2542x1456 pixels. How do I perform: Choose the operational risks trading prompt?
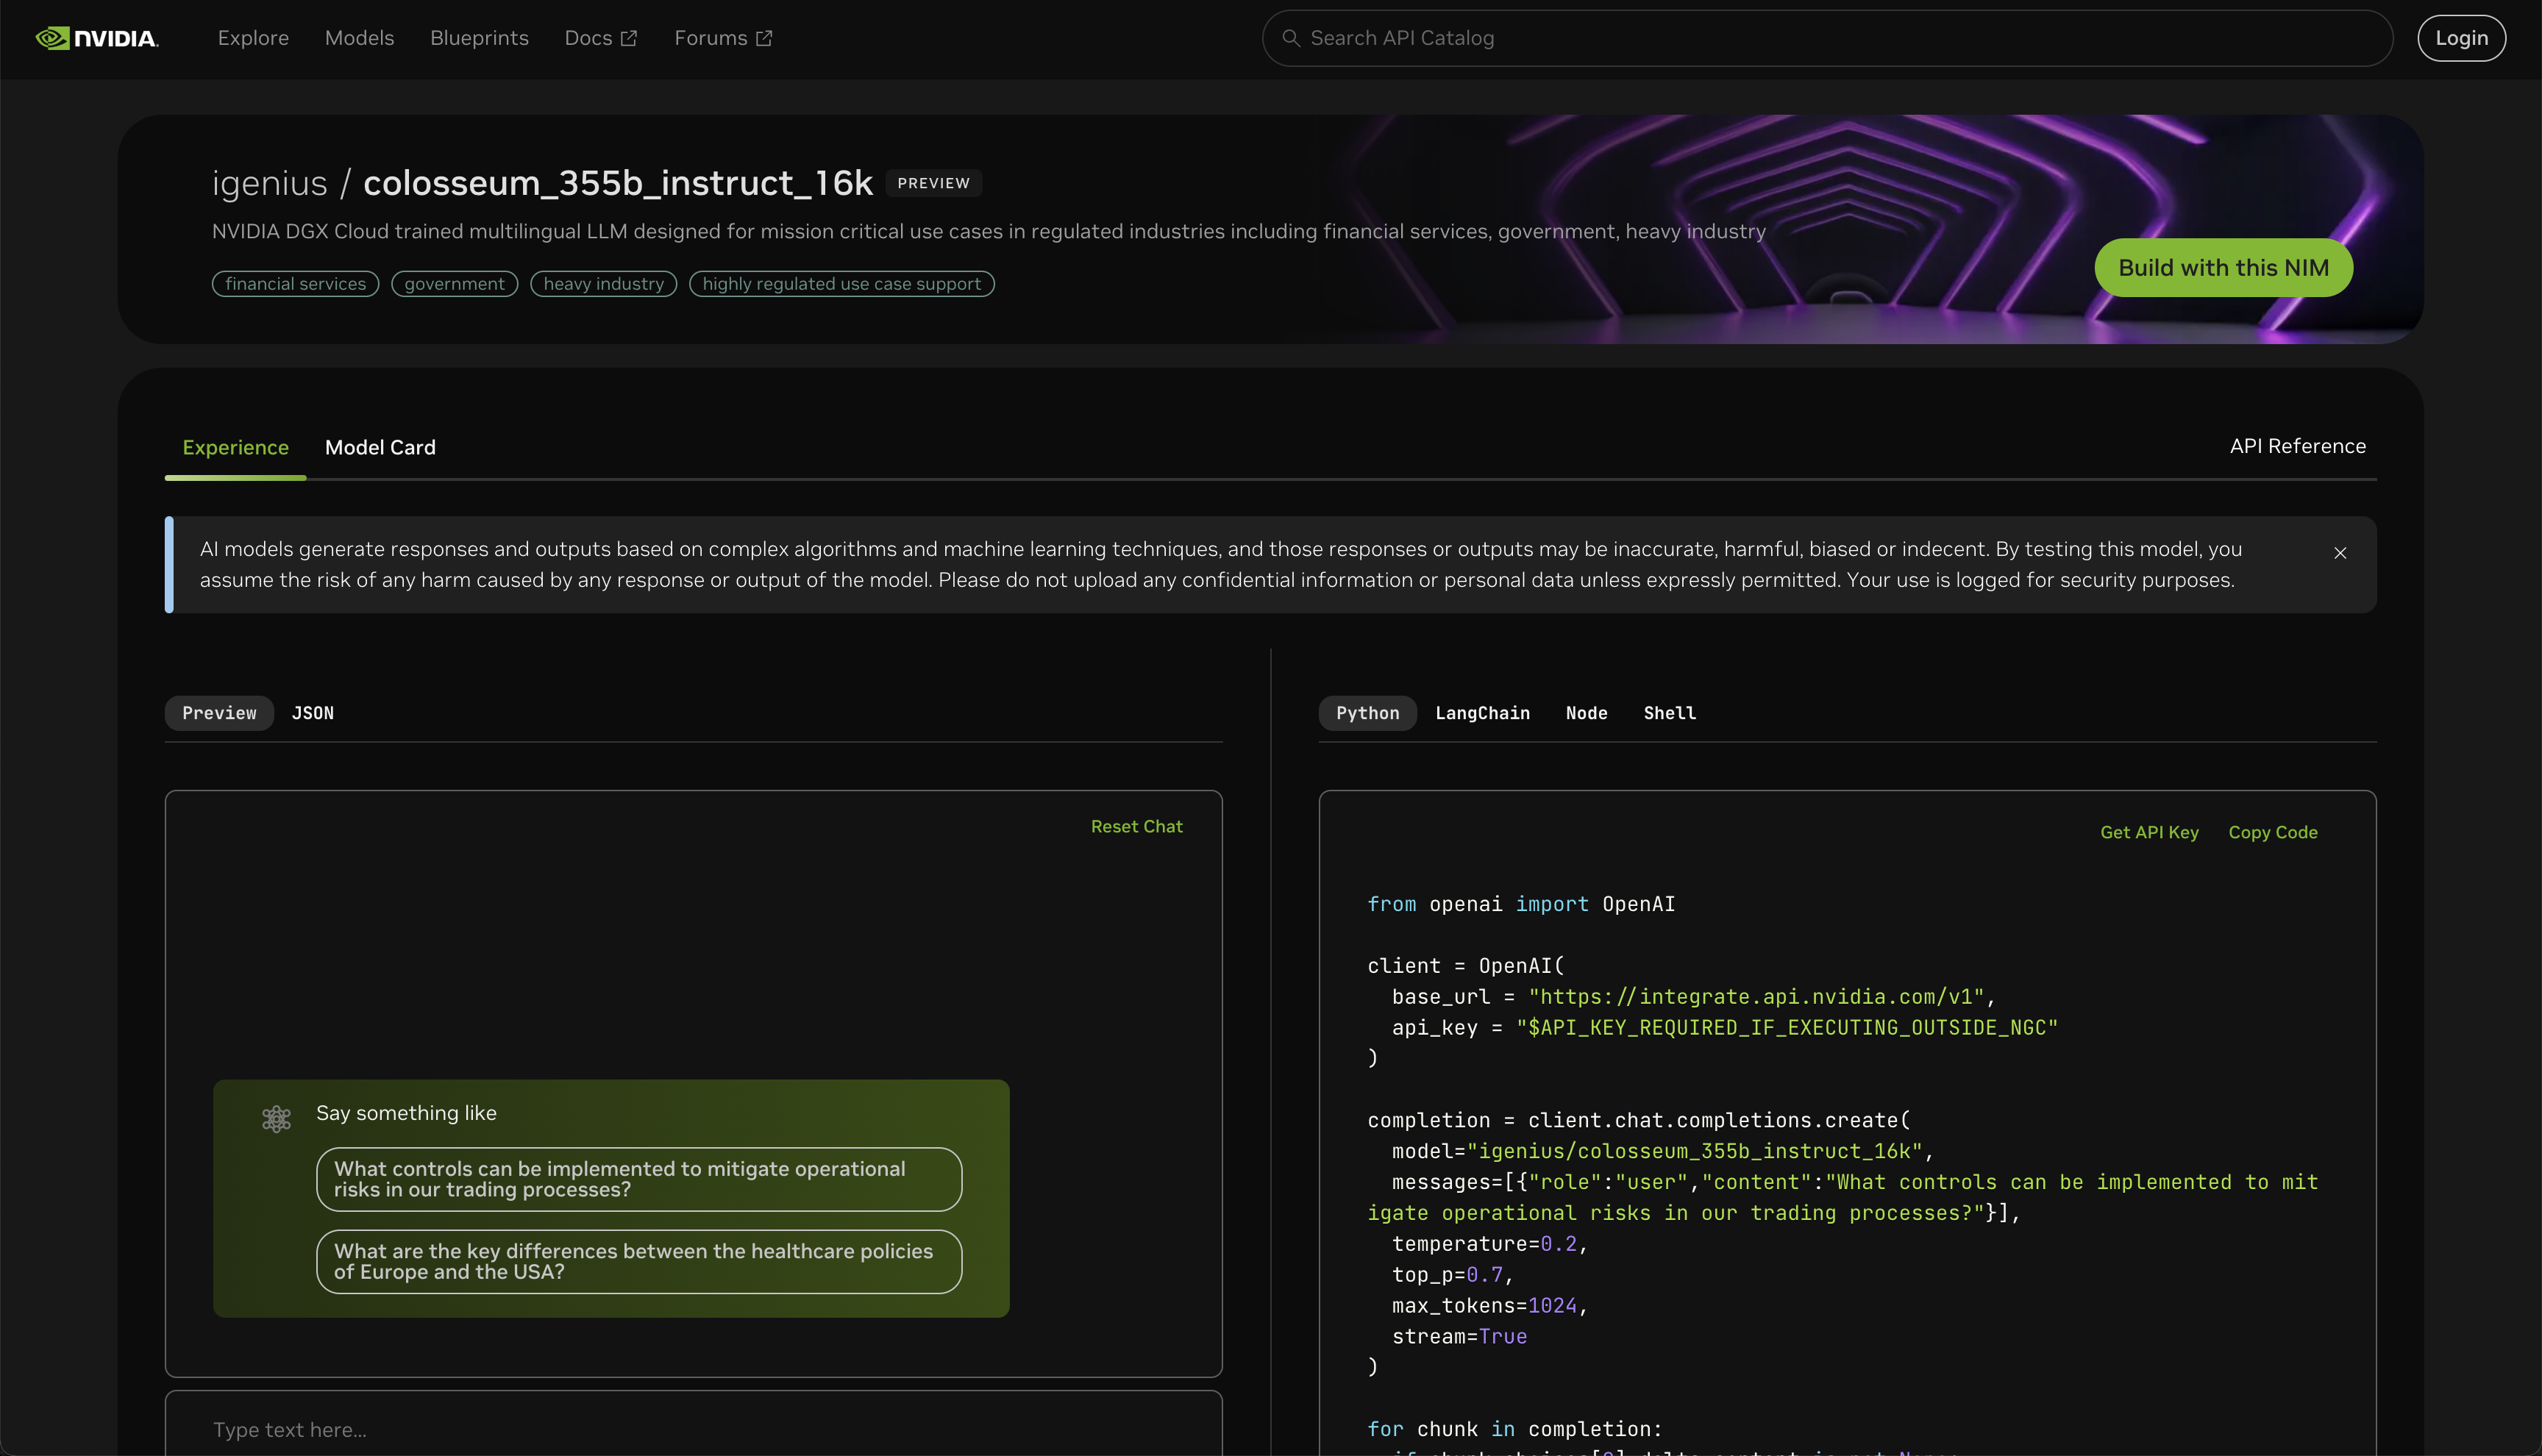(x=639, y=1179)
